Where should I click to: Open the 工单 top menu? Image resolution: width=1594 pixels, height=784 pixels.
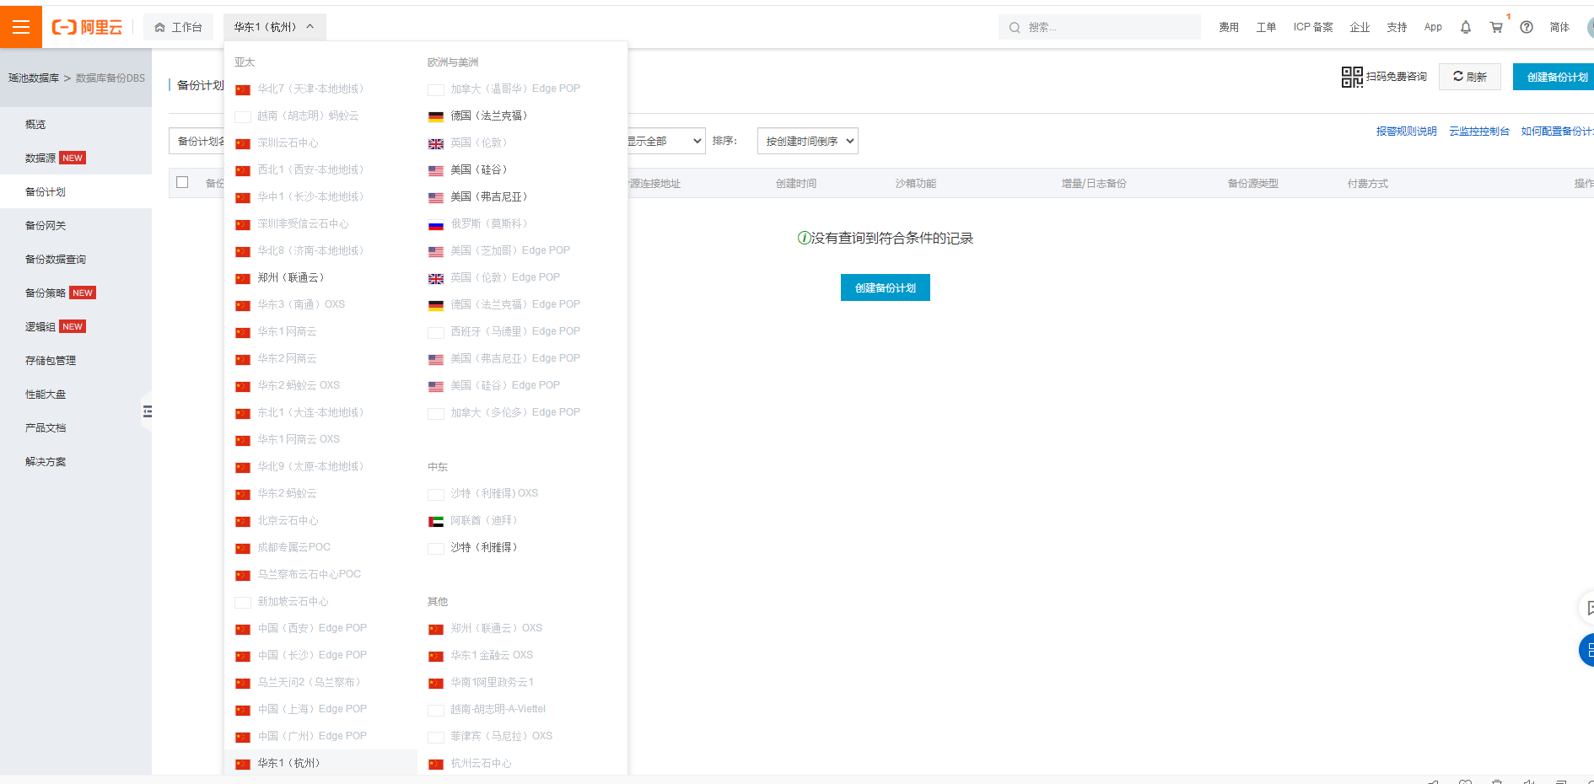(1266, 27)
